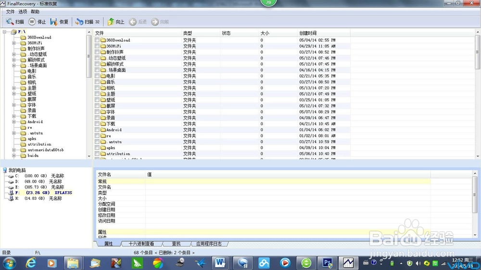Select the 属性 tab

click(109, 244)
